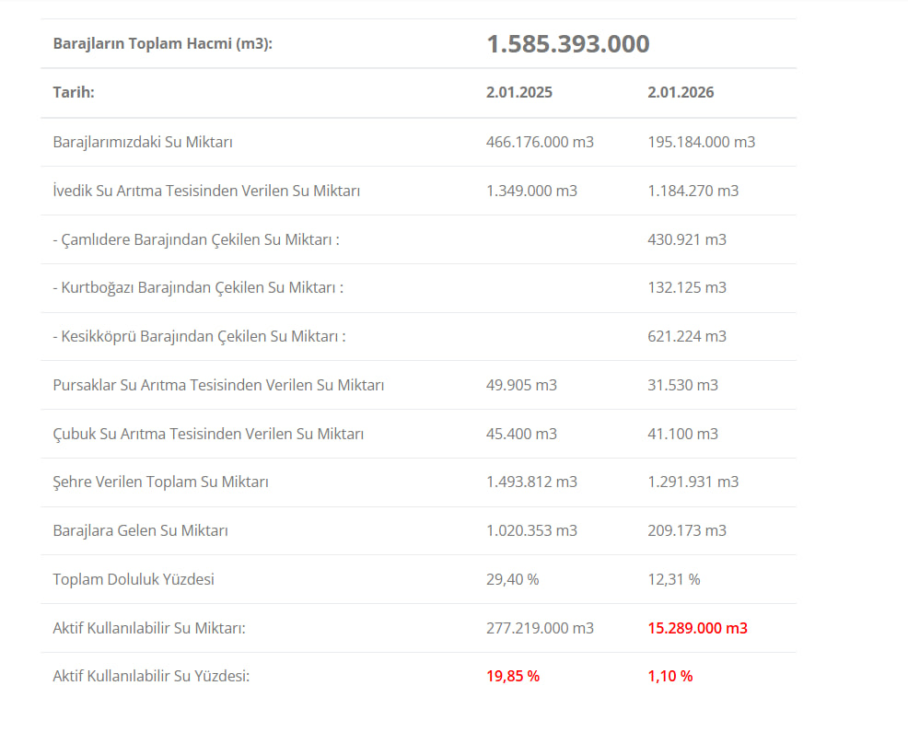Click the 466.176.000 m3 value
Viewport: 908px width, 732px height.
[540, 143]
